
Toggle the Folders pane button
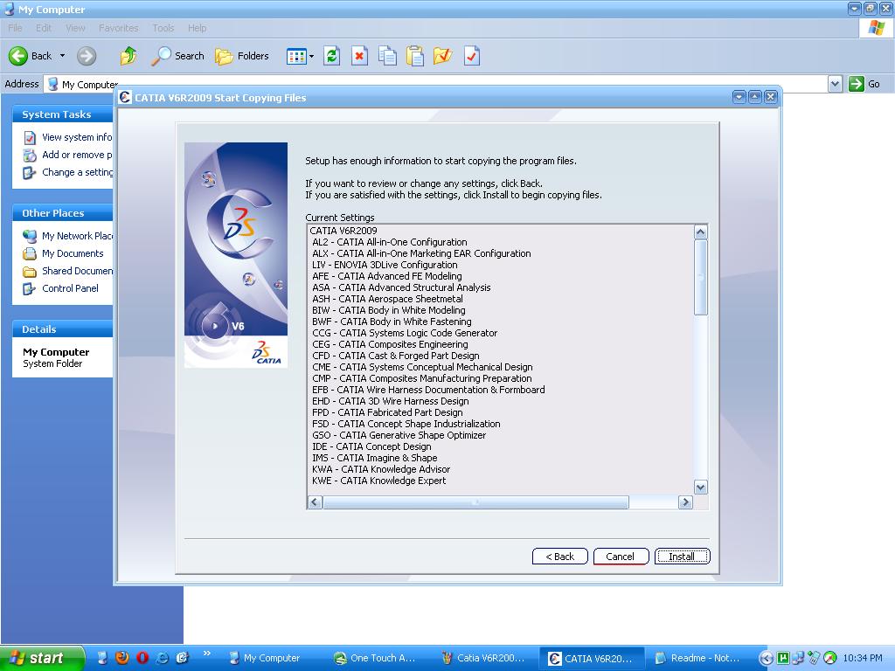click(242, 56)
